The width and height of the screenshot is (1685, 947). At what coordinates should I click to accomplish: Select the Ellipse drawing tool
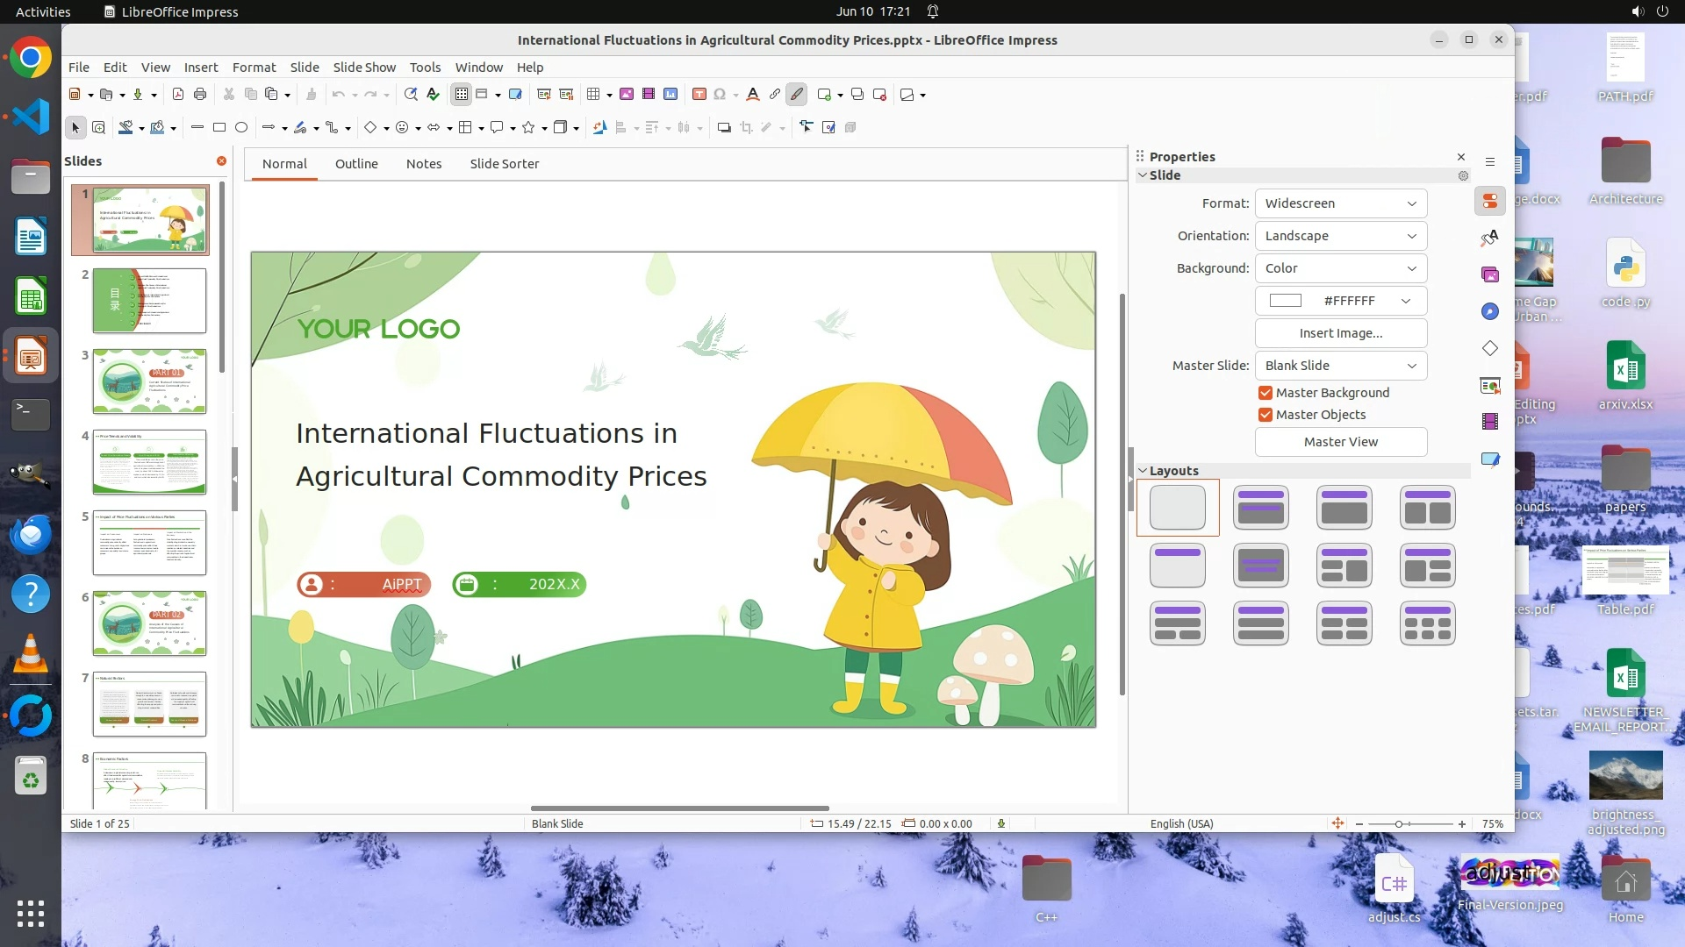click(x=241, y=128)
